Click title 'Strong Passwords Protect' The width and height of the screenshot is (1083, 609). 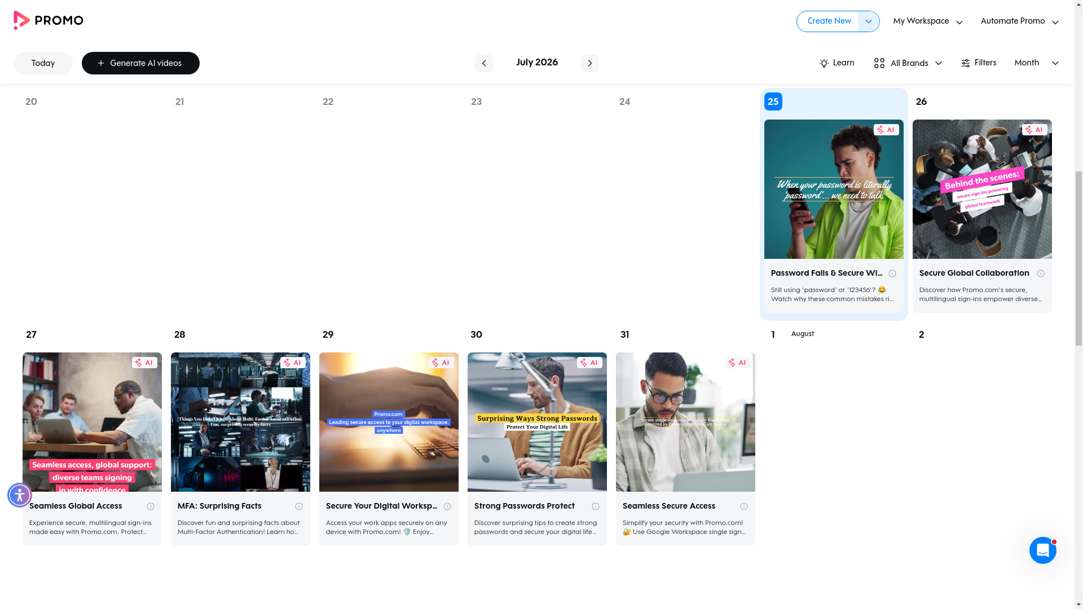pos(525,506)
